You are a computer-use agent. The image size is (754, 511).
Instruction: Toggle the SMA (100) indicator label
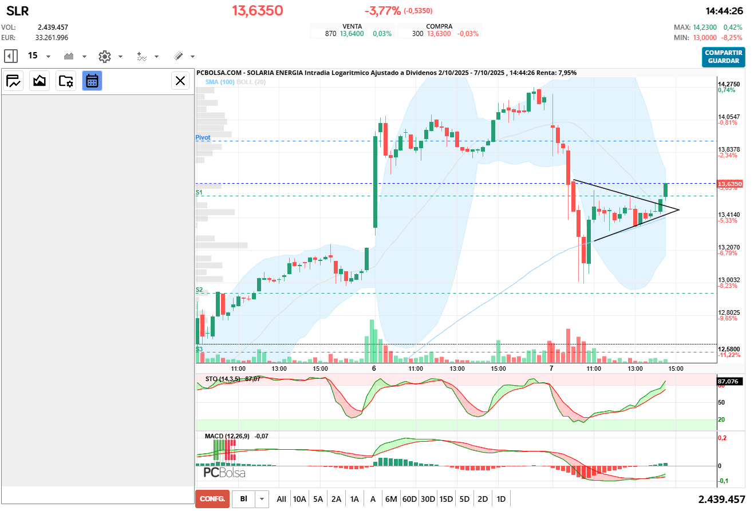coord(220,82)
